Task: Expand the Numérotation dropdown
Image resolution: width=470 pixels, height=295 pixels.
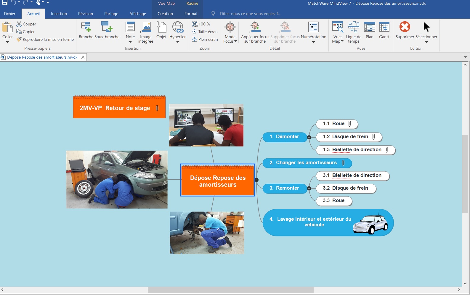Action: point(313,42)
